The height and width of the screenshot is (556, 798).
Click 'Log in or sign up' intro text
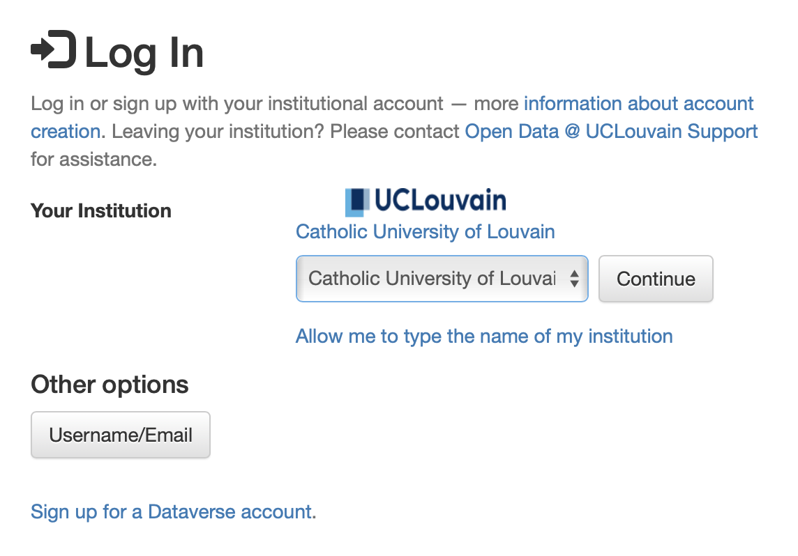tap(103, 104)
